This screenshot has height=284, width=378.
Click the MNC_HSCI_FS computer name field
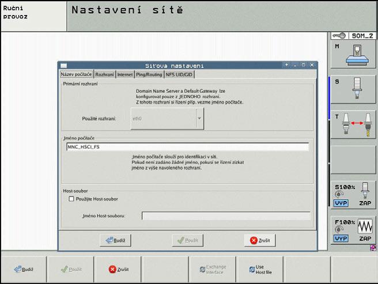(x=187, y=146)
